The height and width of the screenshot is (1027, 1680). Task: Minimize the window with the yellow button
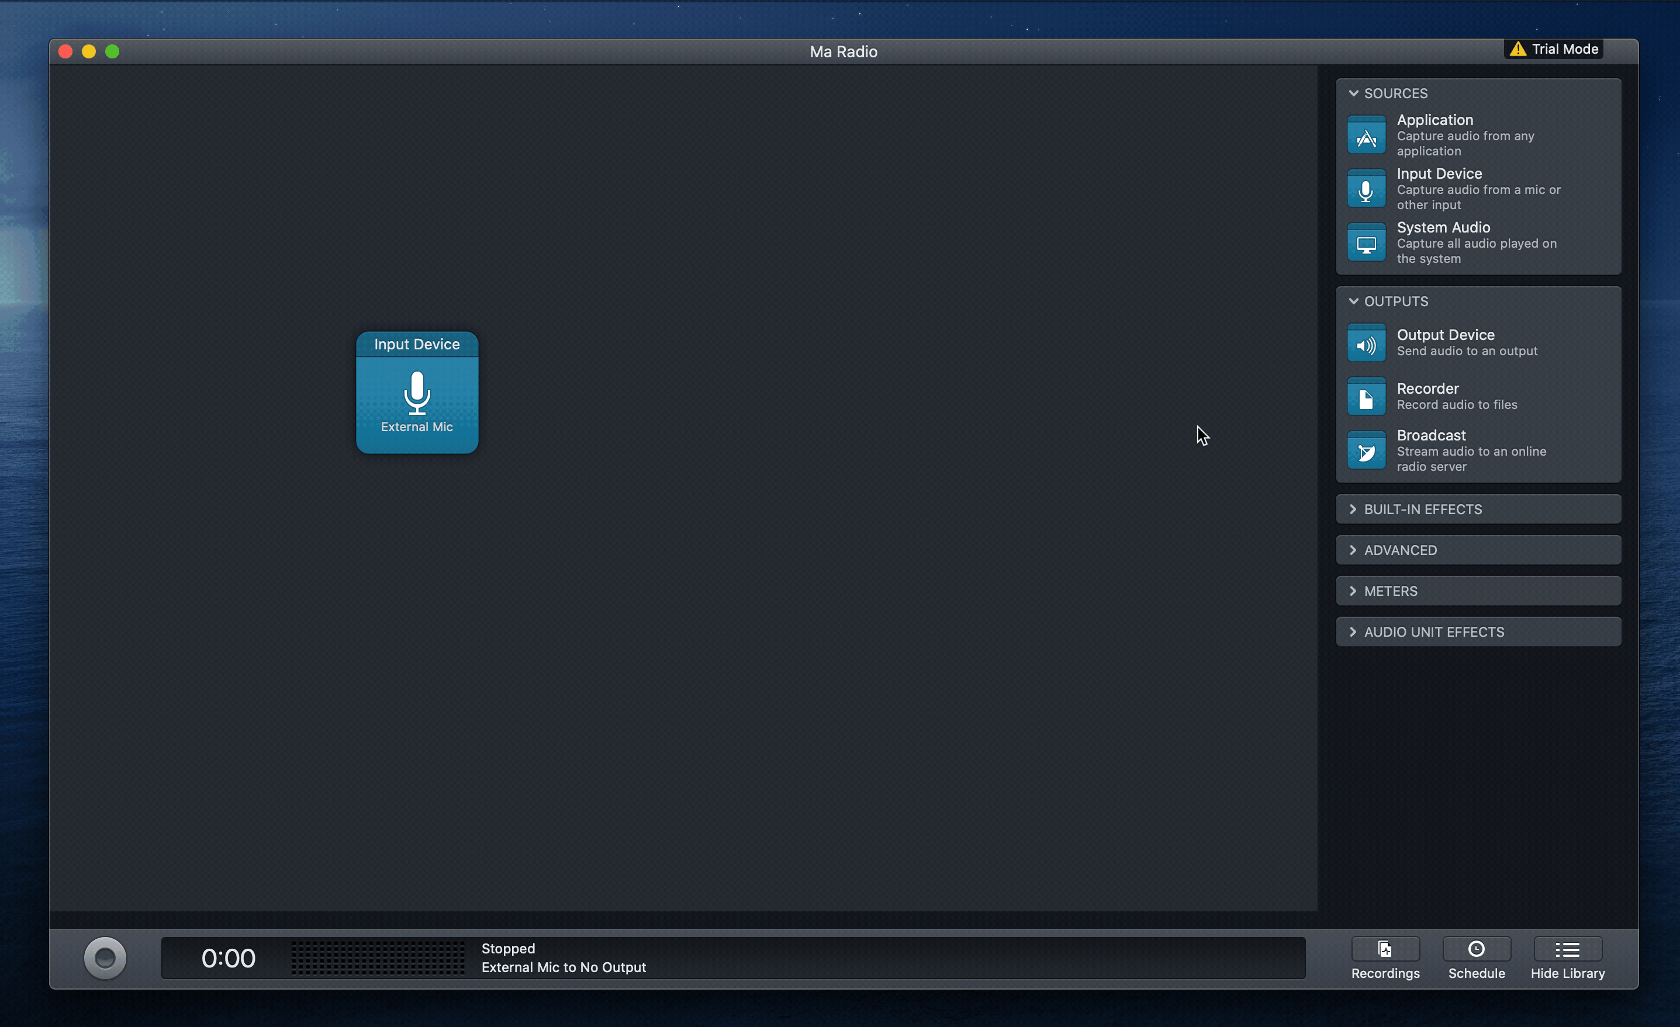tap(89, 52)
